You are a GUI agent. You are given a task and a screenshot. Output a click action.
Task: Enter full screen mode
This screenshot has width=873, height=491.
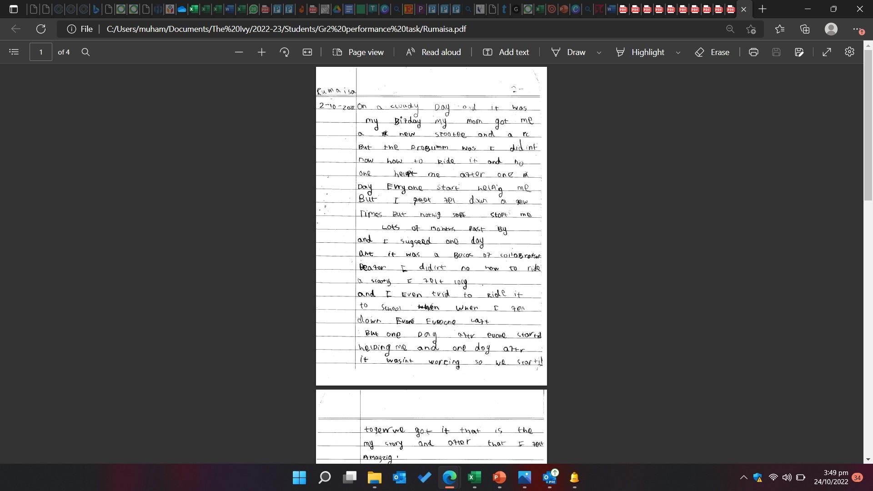click(827, 52)
